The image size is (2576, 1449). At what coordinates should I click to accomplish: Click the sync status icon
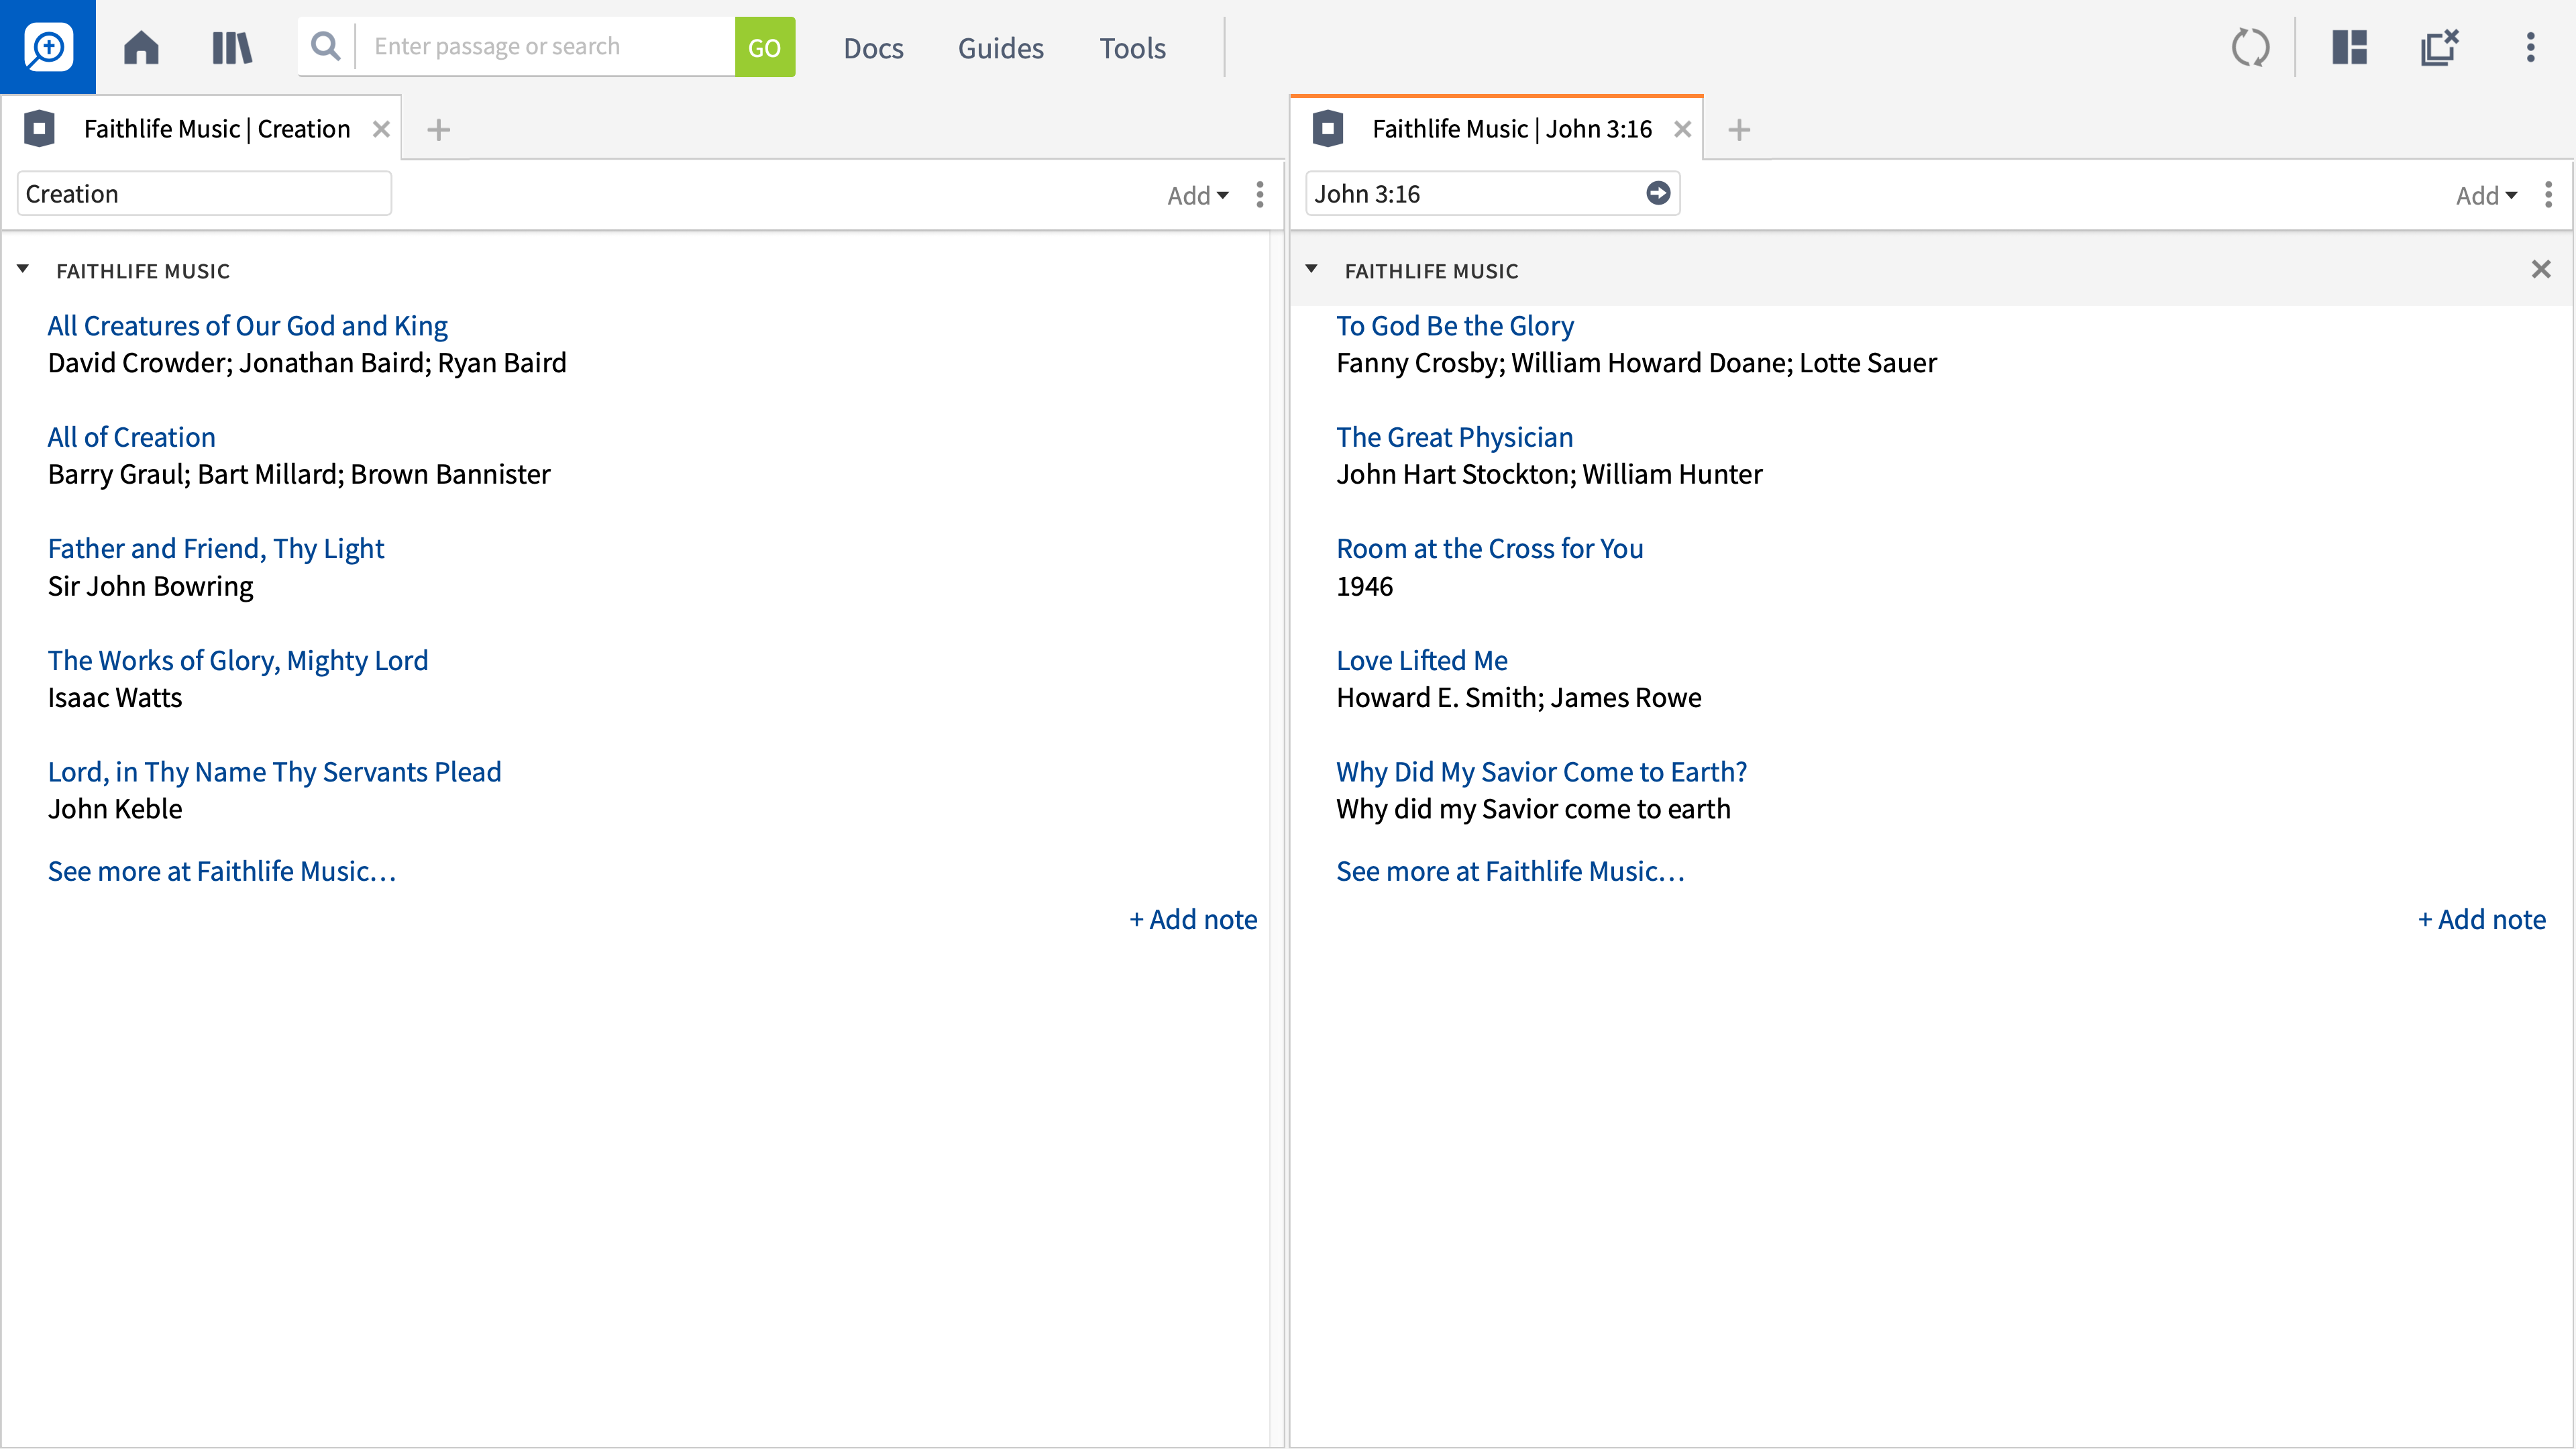click(x=2250, y=47)
